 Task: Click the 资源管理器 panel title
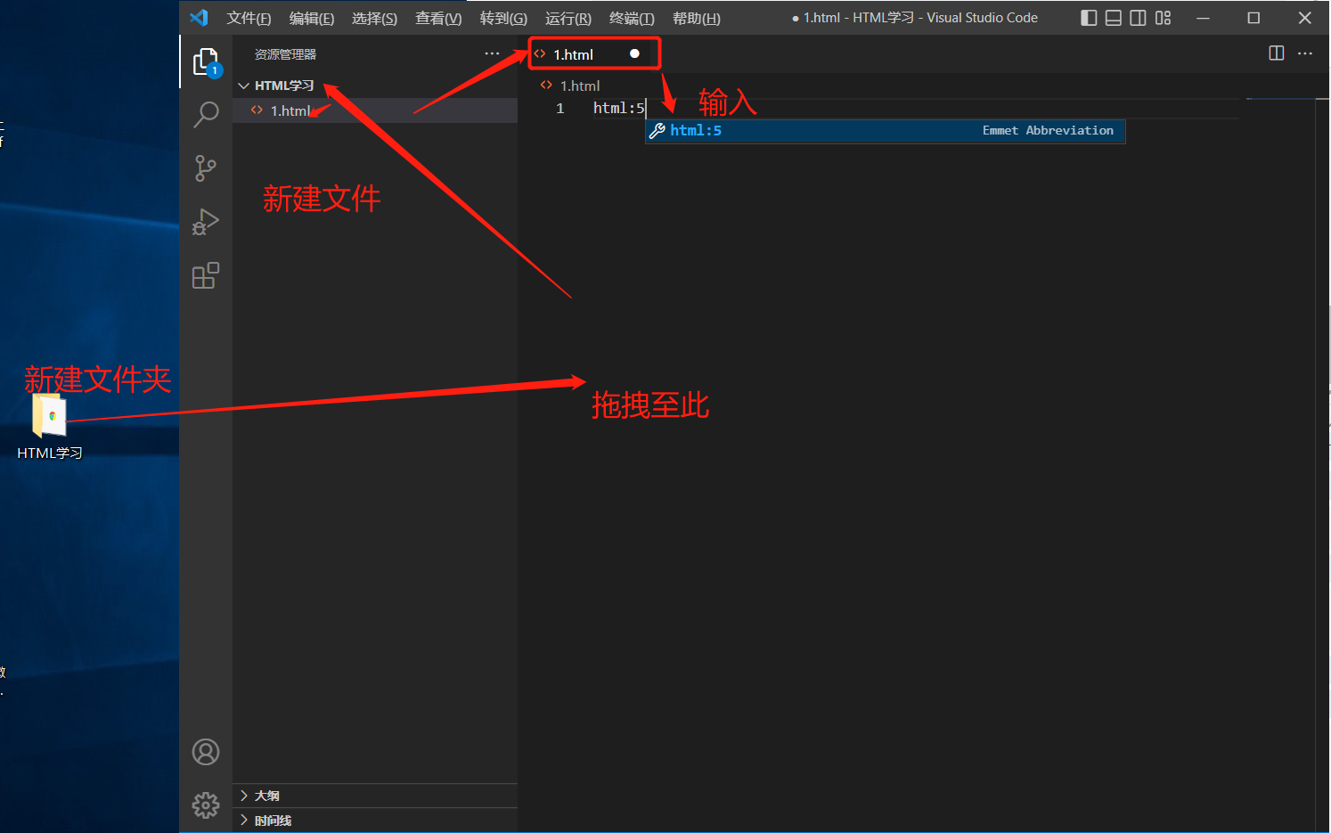[x=285, y=54]
